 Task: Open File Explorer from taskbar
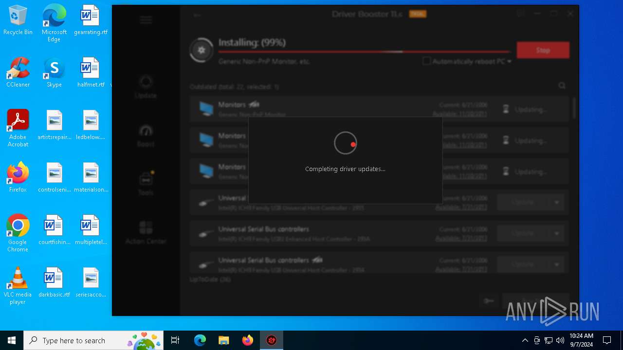point(223,340)
